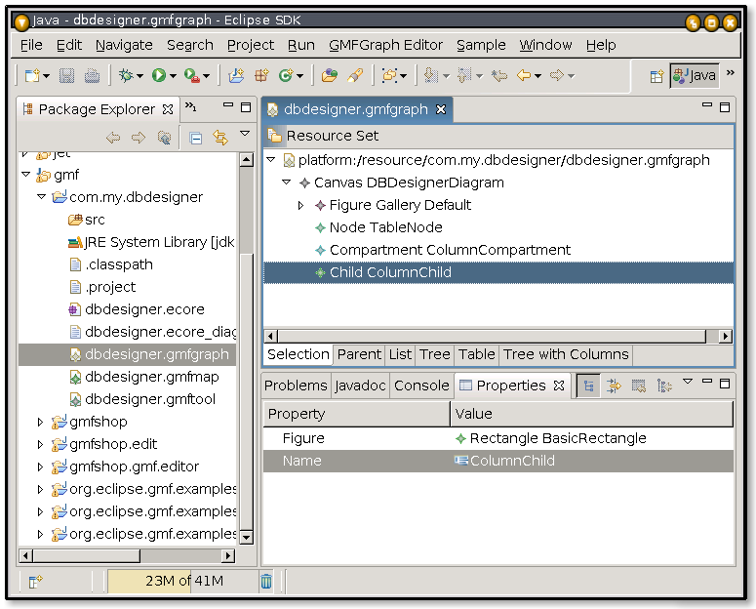Click the Debug bug toolbar icon
Image resolution: width=756 pixels, height=609 pixels.
click(125, 75)
